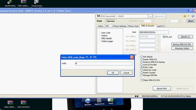Click the scan interface button beside the UFS3 field
196x110 pixels.
[x=150, y=16]
